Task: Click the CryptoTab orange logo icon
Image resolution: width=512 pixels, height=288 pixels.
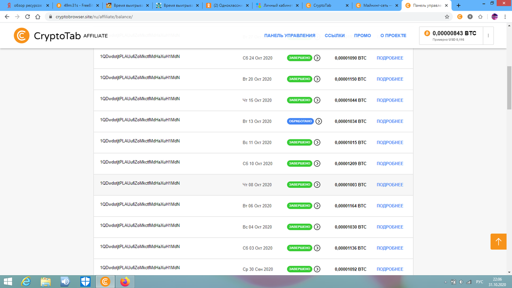Action: [21, 36]
